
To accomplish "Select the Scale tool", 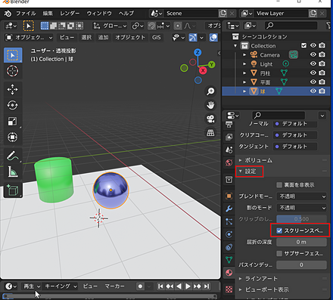I will click(x=12, y=121).
